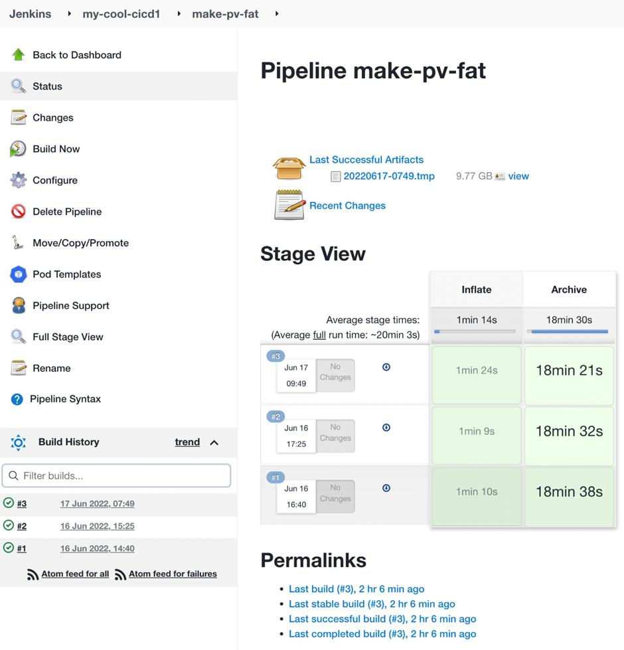The height and width of the screenshot is (650, 624).
Task: Open the my-cool-cicd1 breadcrumb dropdown arrow
Action: [x=179, y=14]
